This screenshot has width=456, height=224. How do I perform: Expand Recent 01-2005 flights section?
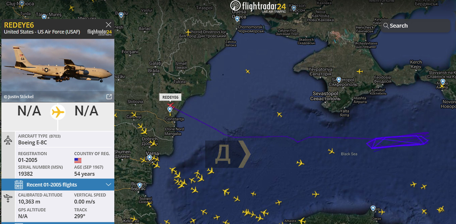(x=109, y=185)
